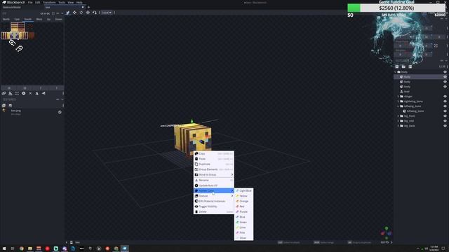The image size is (449, 252).
Task: Click the circular auto UV icon
Action: [x=24, y=93]
